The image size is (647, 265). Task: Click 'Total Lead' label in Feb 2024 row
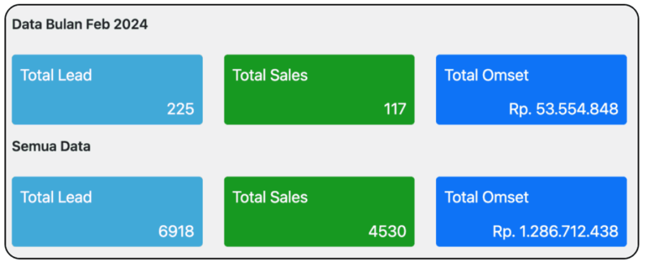click(x=56, y=75)
